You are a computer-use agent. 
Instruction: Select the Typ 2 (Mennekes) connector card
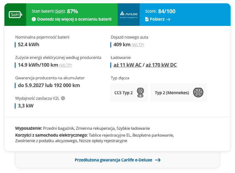pyautogui.click(x=179, y=93)
